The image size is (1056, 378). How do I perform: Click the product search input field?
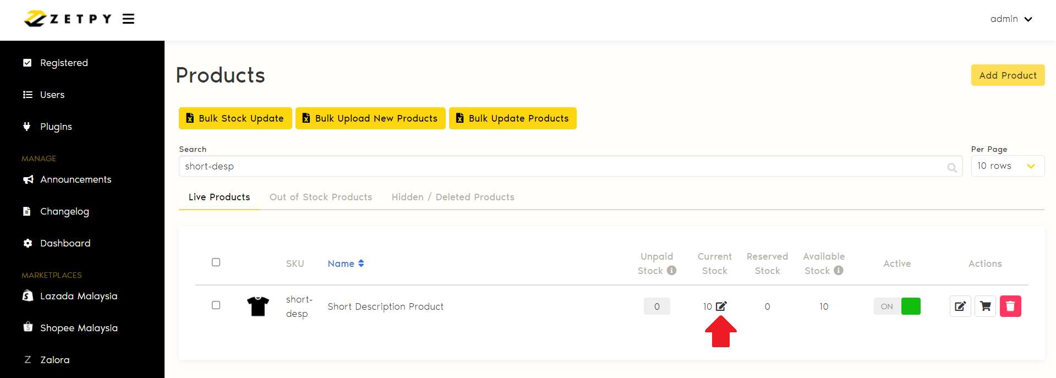tap(561, 166)
